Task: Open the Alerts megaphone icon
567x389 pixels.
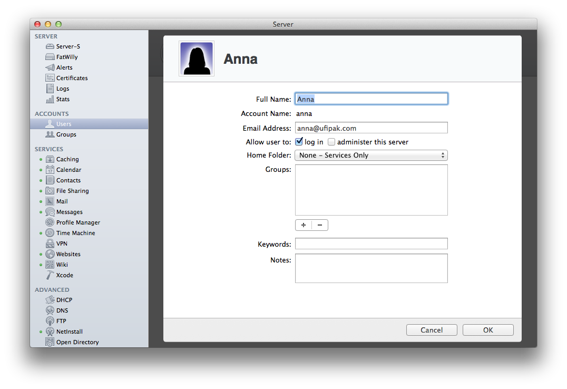Action: pos(50,67)
